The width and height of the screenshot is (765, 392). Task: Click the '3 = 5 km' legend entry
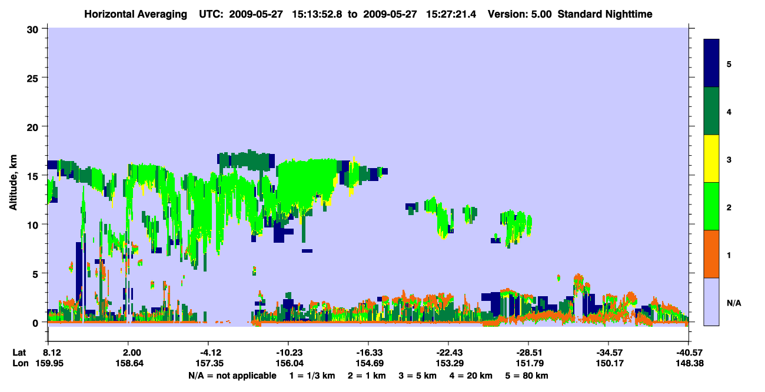pos(419,376)
